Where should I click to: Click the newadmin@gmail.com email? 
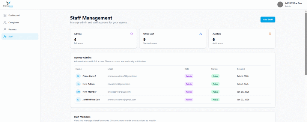(x=119, y=84)
